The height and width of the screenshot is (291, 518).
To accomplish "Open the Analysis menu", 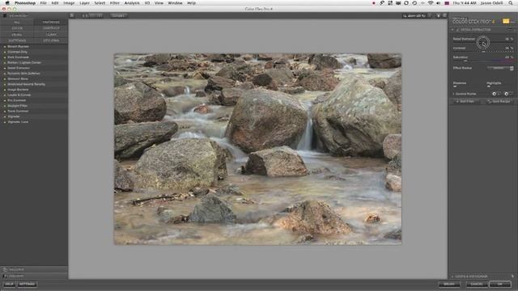I will coord(132,3).
